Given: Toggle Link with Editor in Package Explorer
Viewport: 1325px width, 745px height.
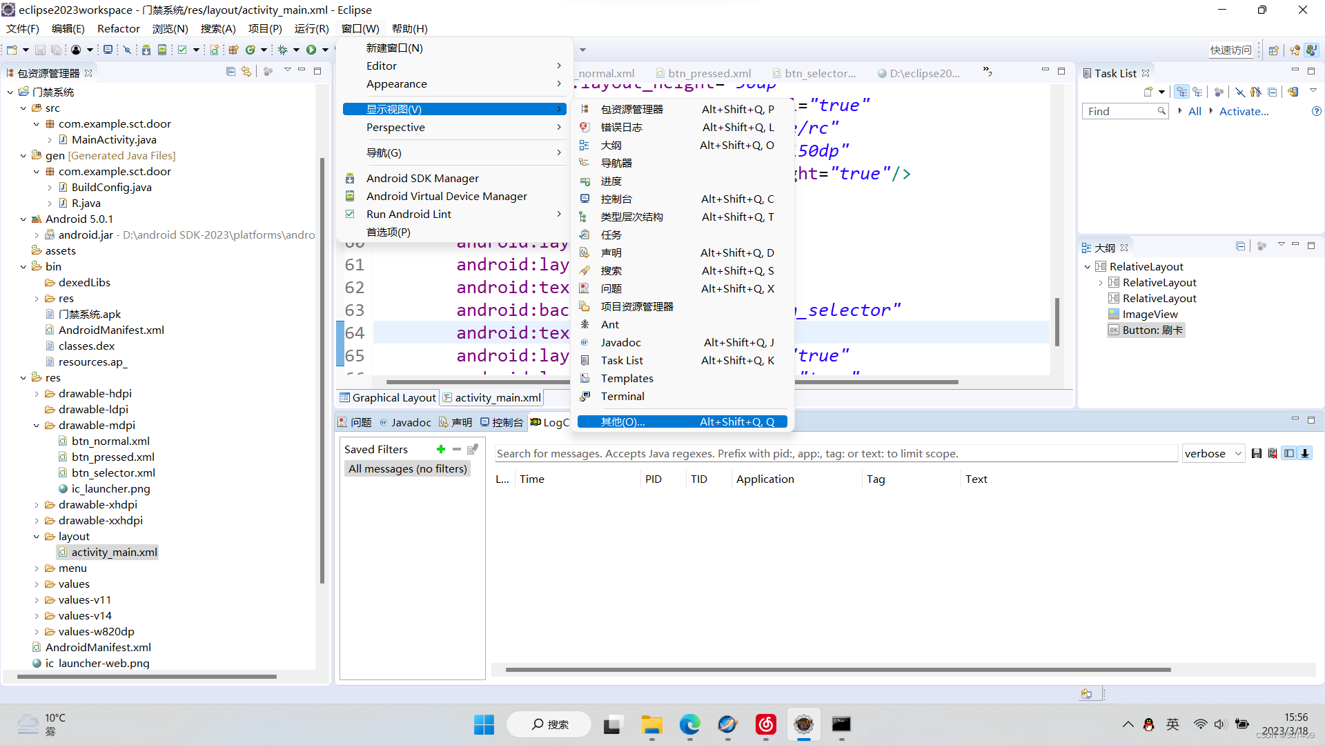Looking at the screenshot, I should coord(246,72).
